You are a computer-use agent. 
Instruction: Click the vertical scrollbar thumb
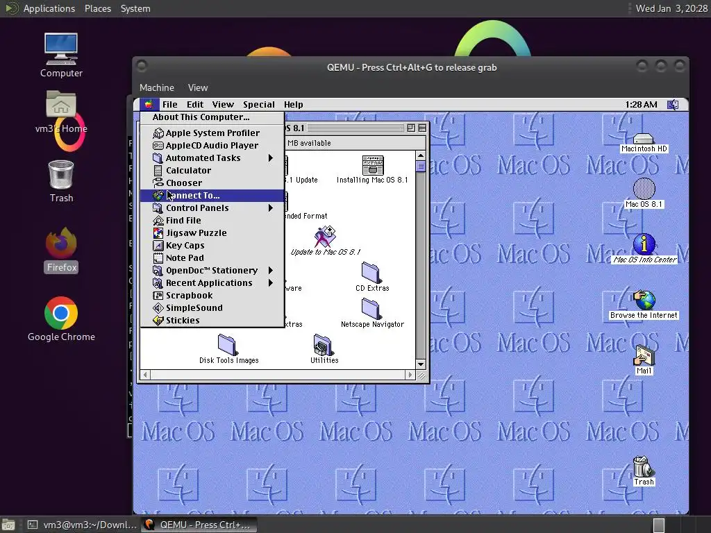pos(420,167)
